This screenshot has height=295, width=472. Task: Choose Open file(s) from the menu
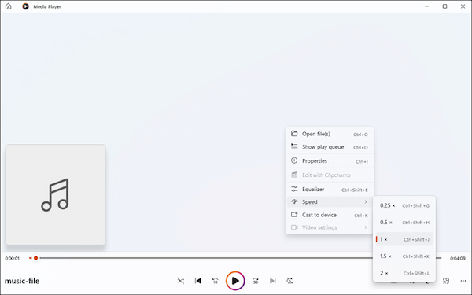[x=330, y=134]
